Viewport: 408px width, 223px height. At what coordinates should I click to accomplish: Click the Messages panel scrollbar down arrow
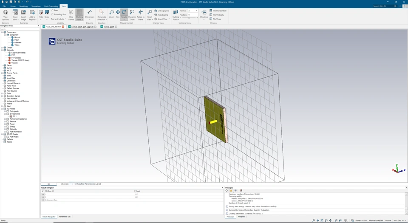(x=406, y=213)
